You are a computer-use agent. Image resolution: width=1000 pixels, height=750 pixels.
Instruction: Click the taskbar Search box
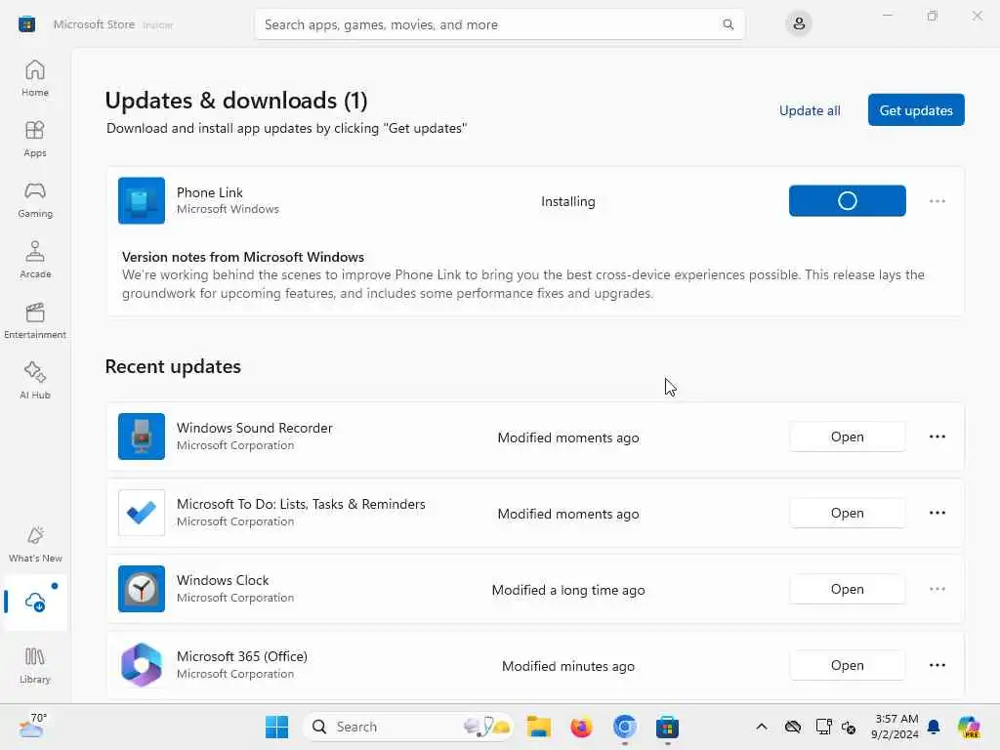coord(408,727)
